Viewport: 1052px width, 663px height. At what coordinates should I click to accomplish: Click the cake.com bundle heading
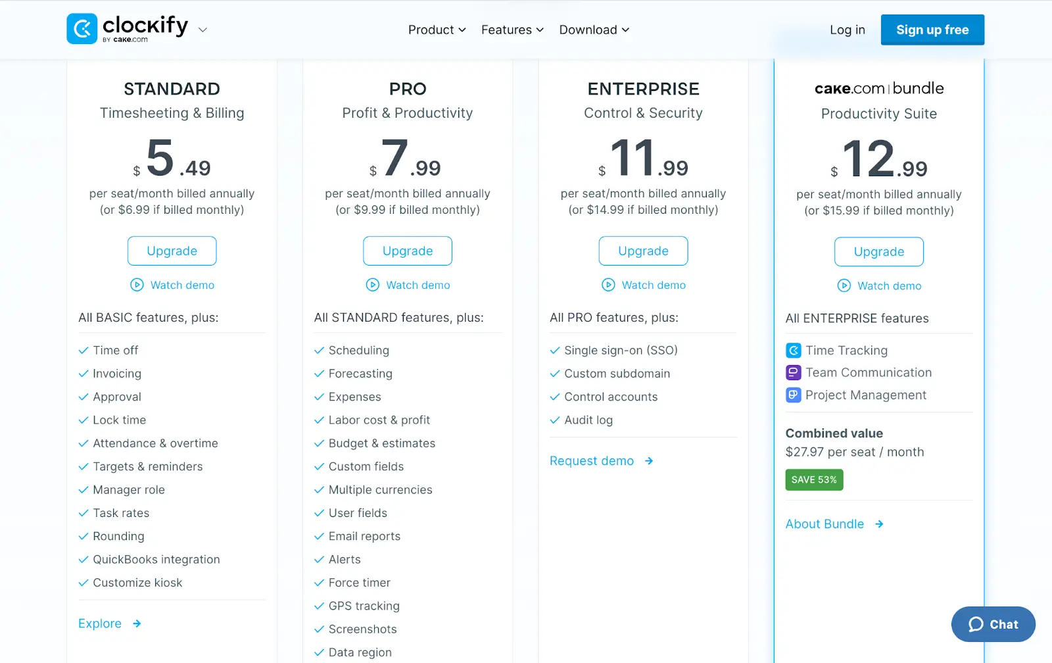click(x=879, y=88)
